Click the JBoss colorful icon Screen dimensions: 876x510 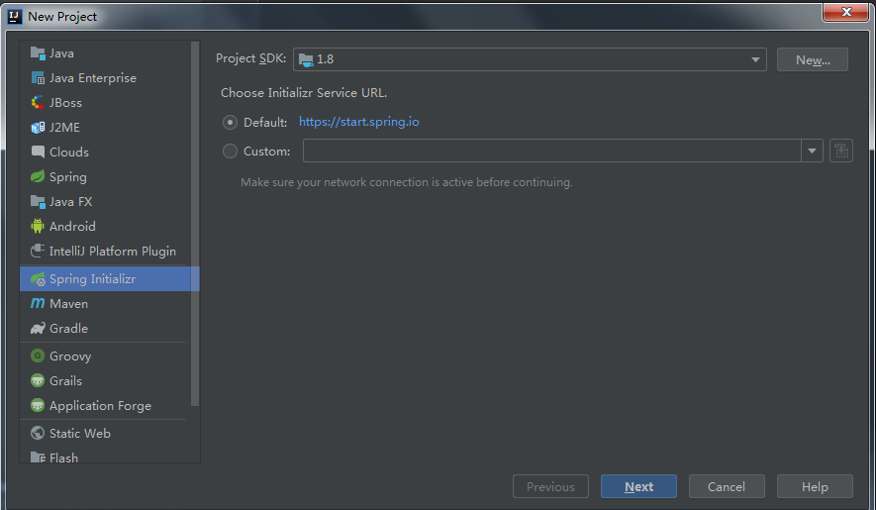(x=38, y=102)
